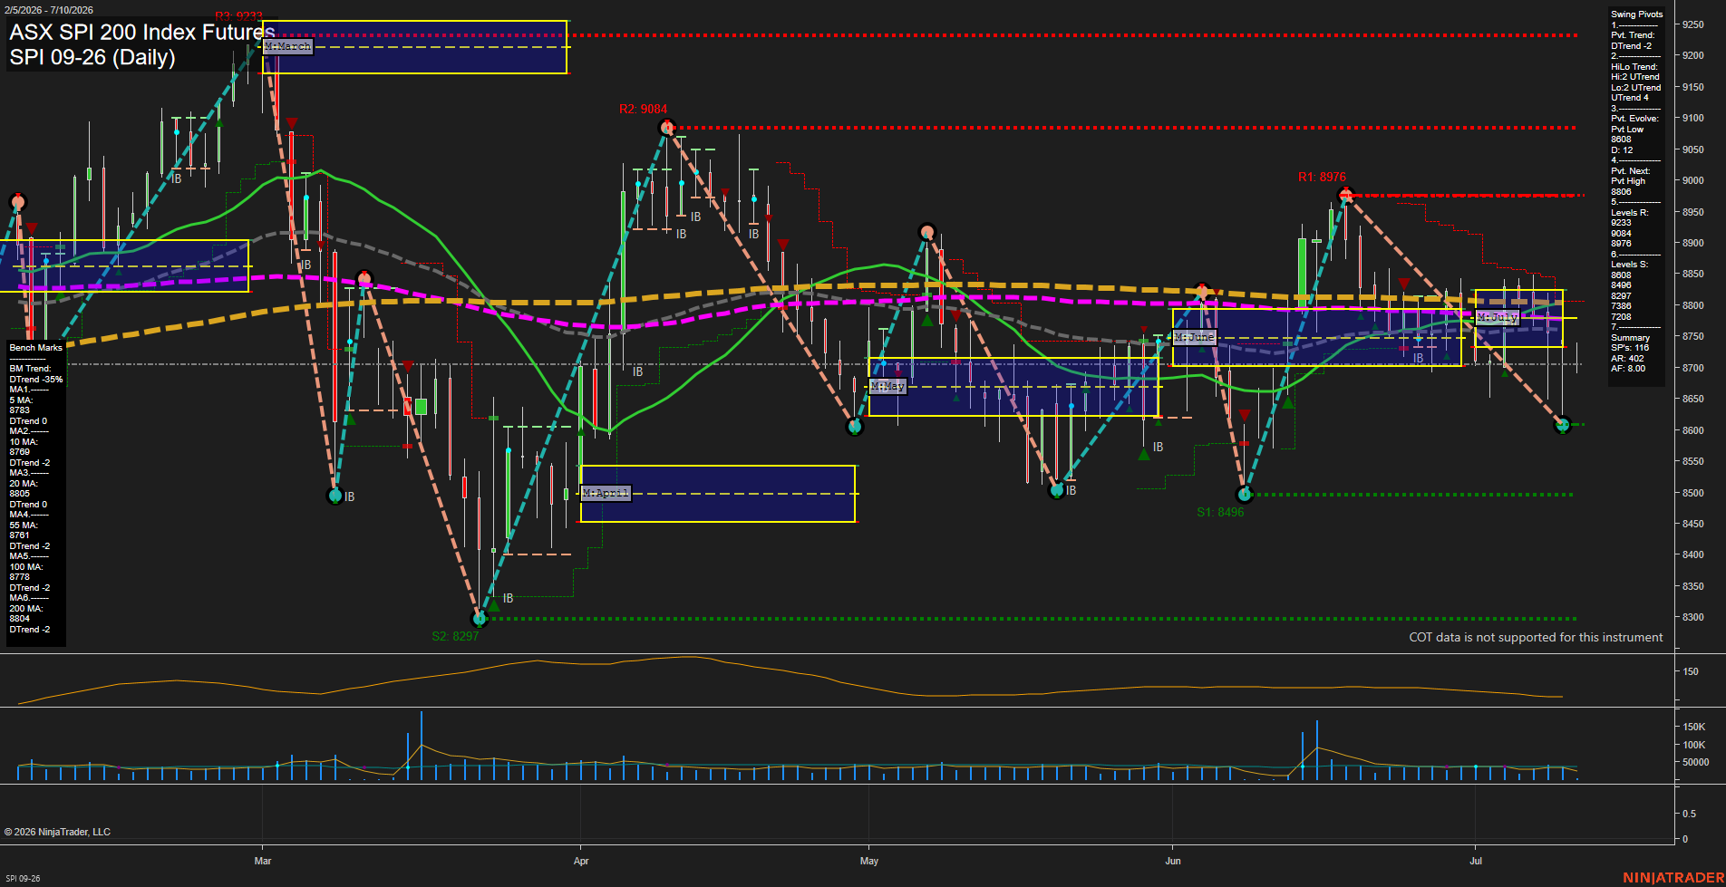The image size is (1726, 887).
Task: Click the 'SPI 09-26' label at the bottom left
Action: tap(23, 879)
